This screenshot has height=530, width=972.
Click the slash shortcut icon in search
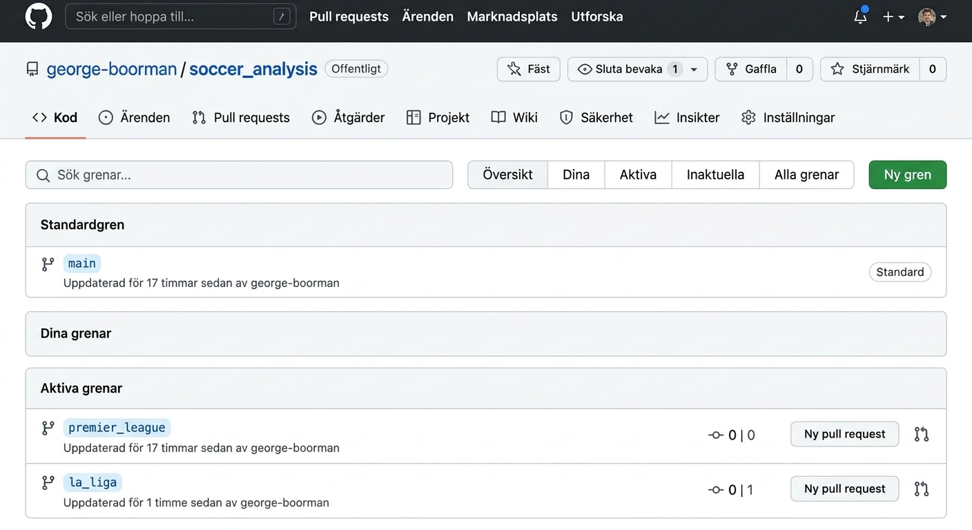282,17
